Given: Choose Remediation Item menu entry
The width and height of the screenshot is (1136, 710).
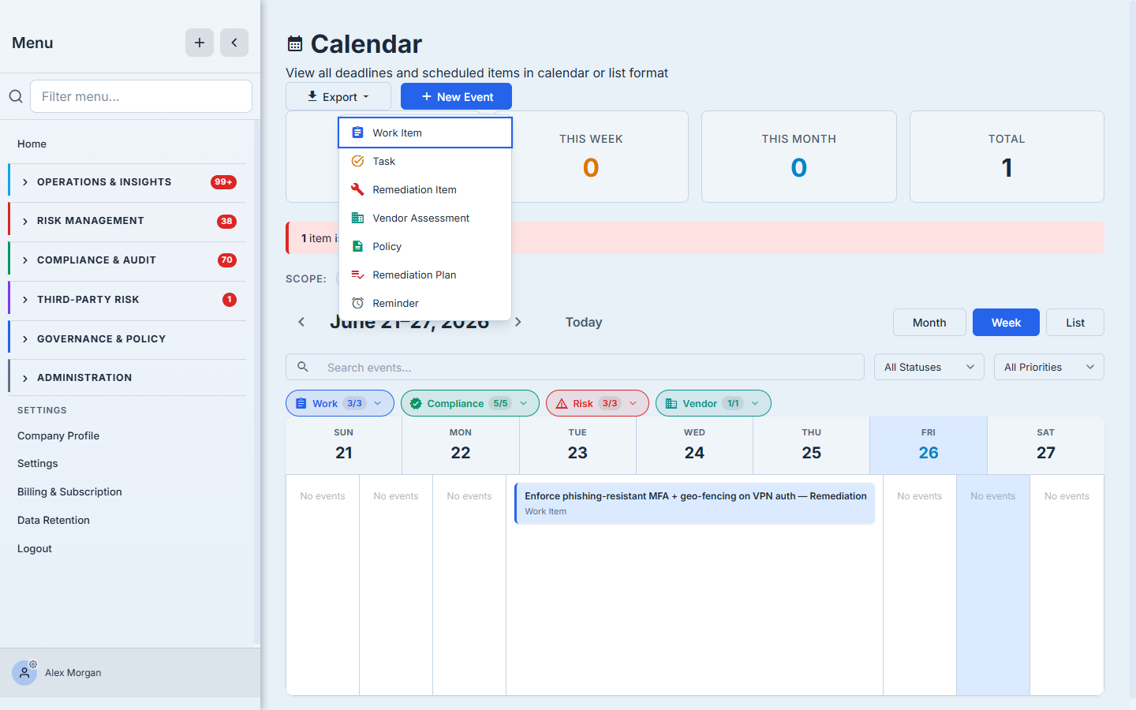Looking at the screenshot, I should (x=425, y=189).
